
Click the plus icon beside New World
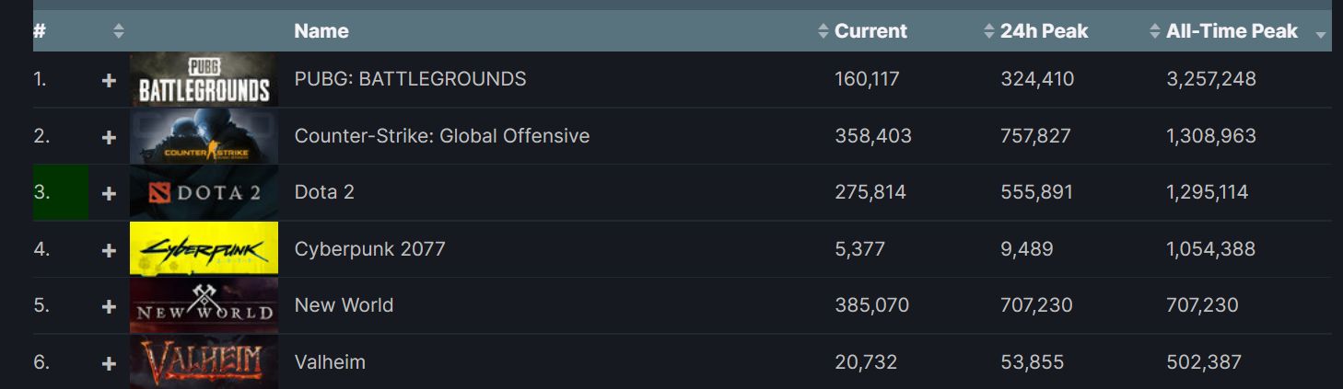pos(109,306)
